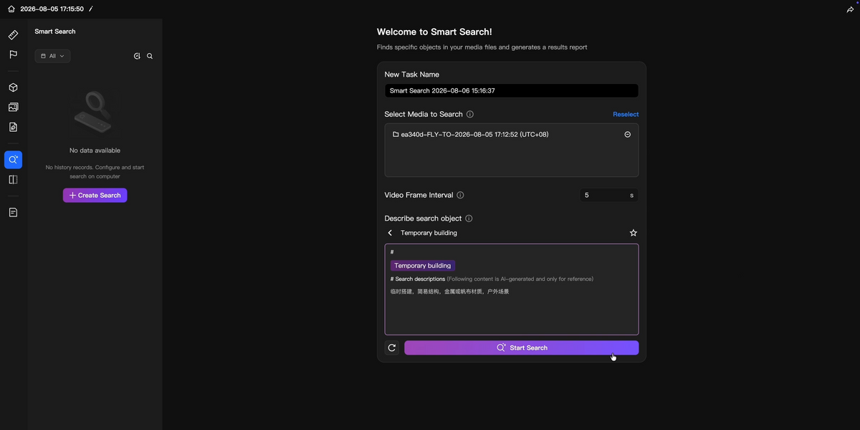Viewport: 860px width, 430px height.
Task: Open the document file panel in sidebar
Action: 13,127
